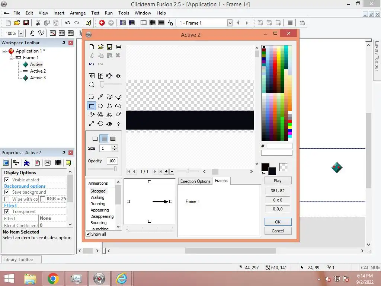Confirm with the OK button

tap(278, 222)
